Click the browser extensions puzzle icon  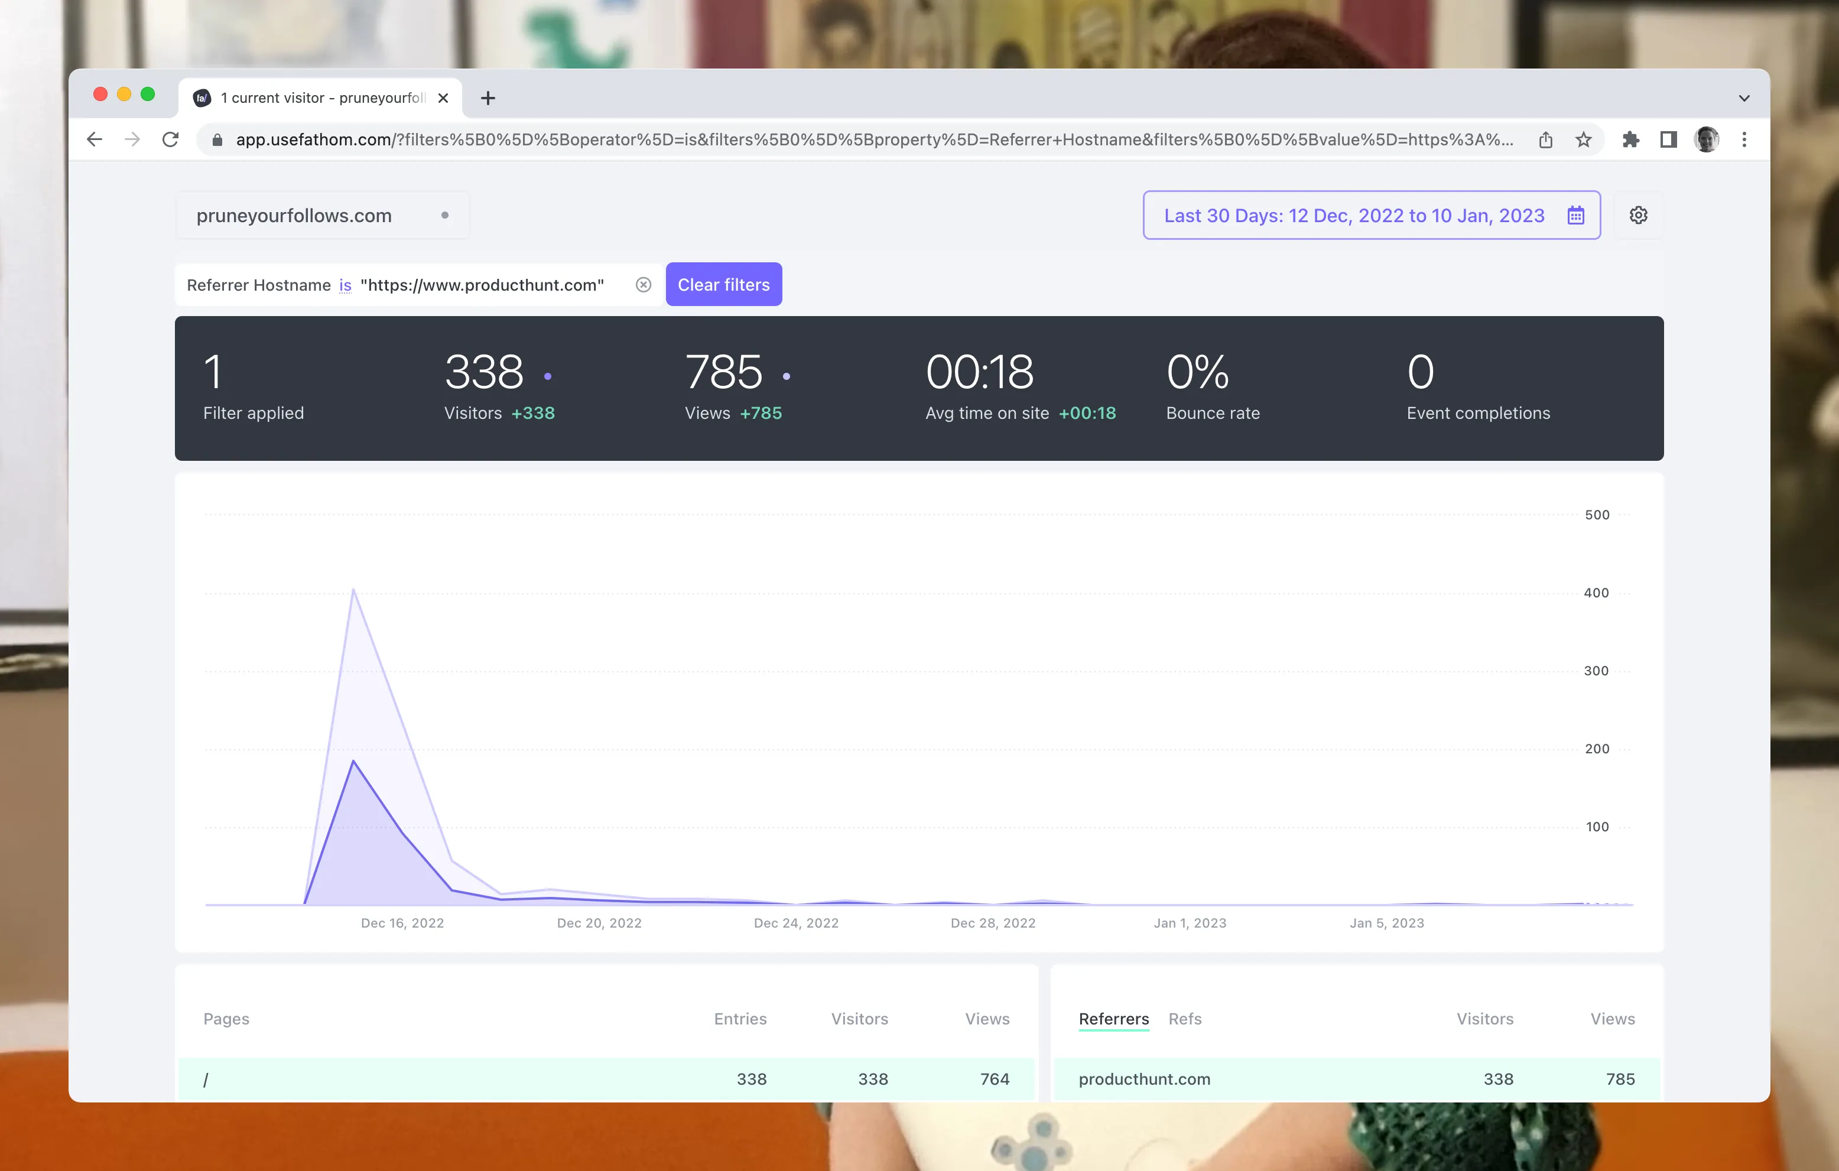click(x=1631, y=139)
